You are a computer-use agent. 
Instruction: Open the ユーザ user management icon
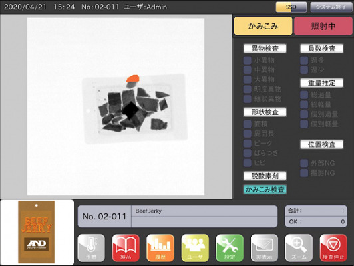[195, 248]
